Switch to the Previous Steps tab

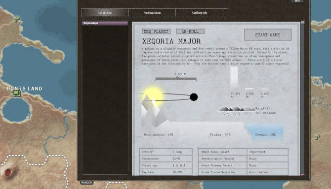152,13
